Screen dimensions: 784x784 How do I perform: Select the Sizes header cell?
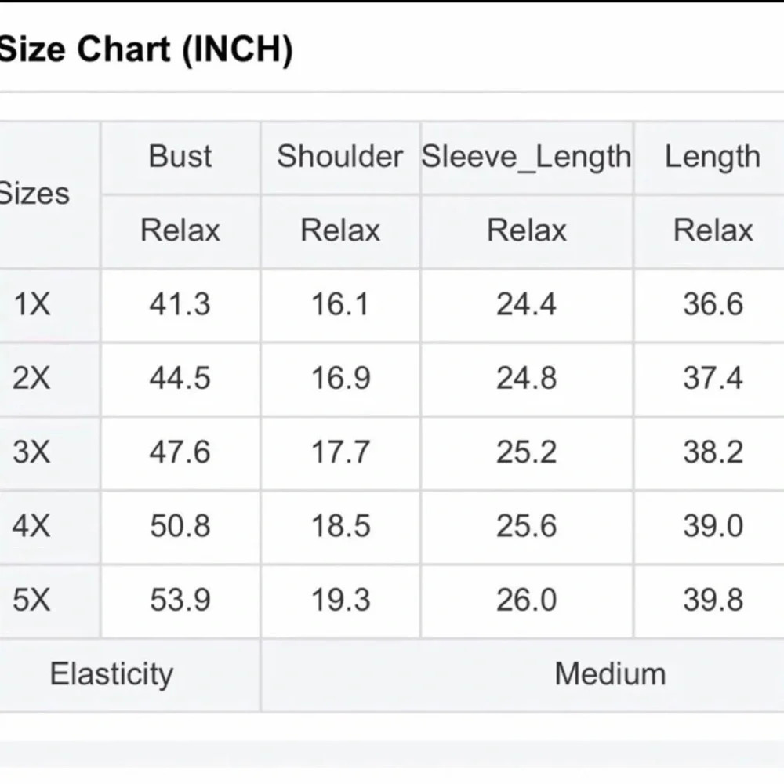tap(35, 193)
